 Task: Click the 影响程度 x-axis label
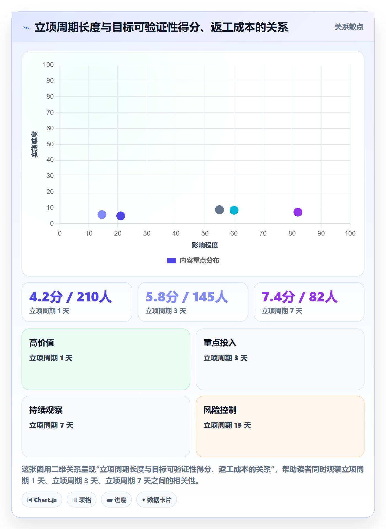[205, 245]
